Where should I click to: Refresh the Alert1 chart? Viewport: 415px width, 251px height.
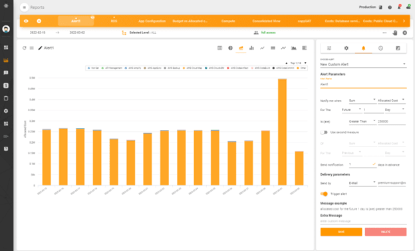click(25, 48)
